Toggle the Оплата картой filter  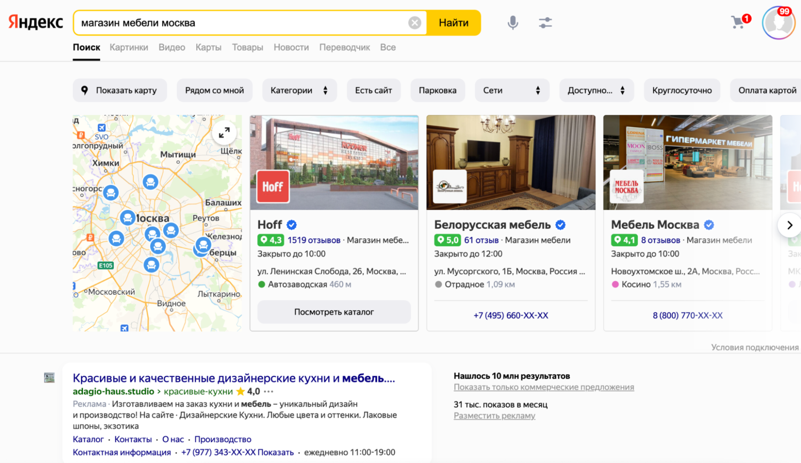[767, 90]
